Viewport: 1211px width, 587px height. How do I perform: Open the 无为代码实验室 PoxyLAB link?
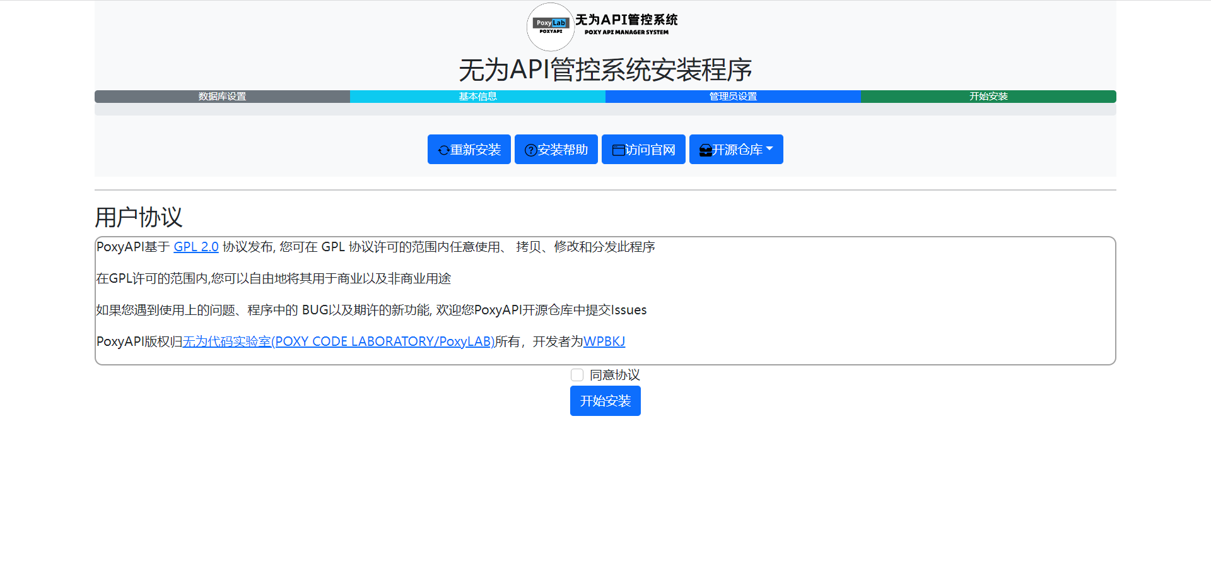click(x=339, y=341)
